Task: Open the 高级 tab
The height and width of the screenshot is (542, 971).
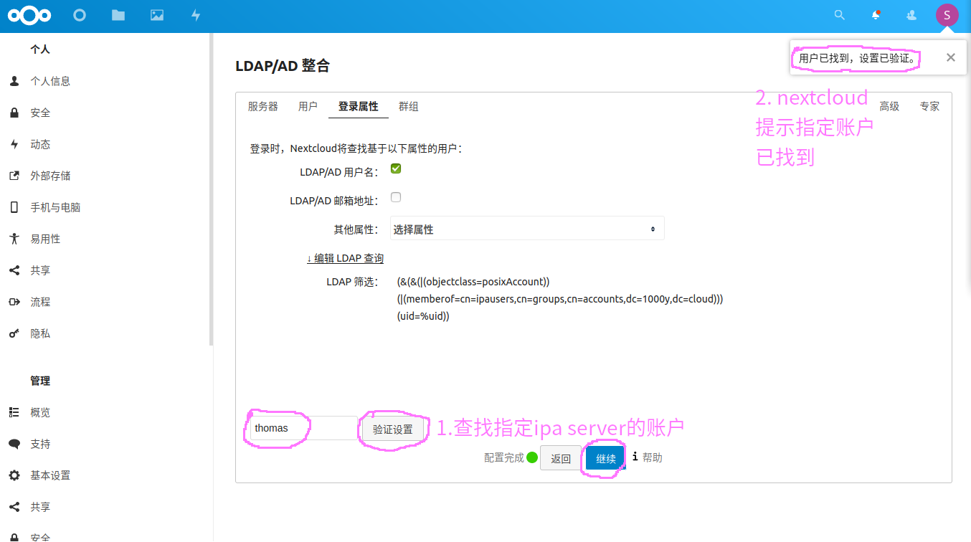Action: (889, 106)
